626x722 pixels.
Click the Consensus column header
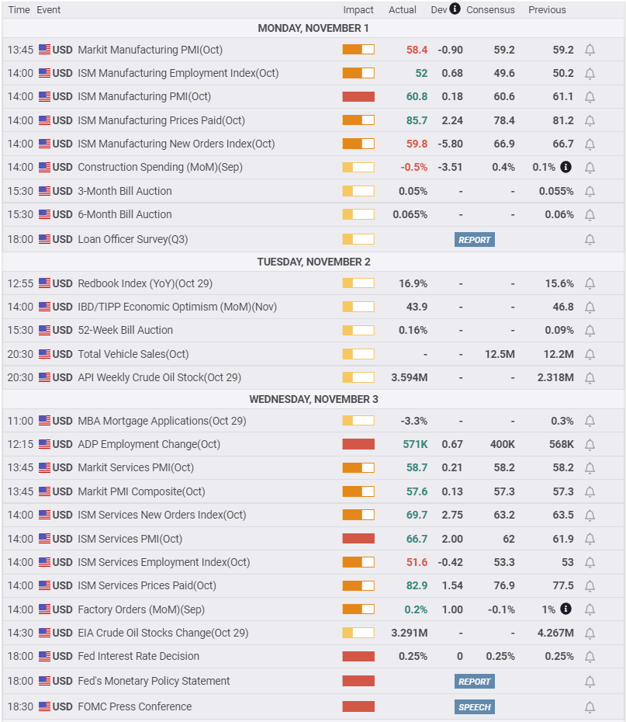pos(490,9)
